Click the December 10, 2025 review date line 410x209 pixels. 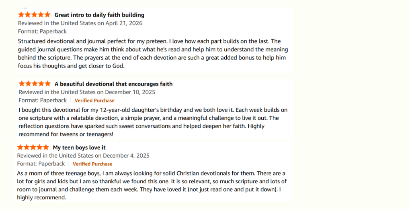86,92
